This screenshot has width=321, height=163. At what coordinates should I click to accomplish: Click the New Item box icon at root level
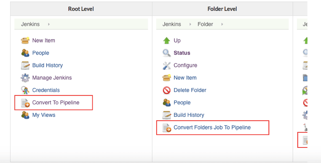click(x=25, y=40)
